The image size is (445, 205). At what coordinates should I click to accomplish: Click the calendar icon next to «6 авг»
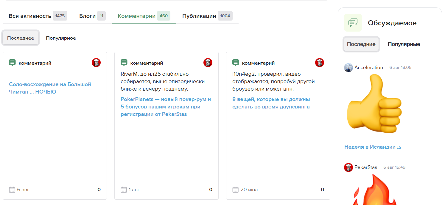pos(12,189)
